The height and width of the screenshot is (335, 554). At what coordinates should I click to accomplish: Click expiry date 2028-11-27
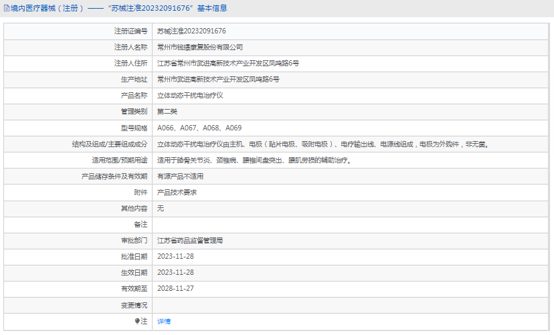coord(175,288)
